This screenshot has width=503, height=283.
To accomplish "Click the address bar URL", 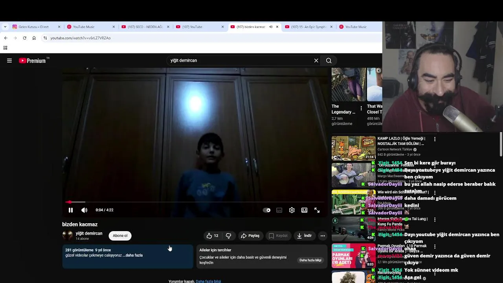I will pyautogui.click(x=81, y=38).
